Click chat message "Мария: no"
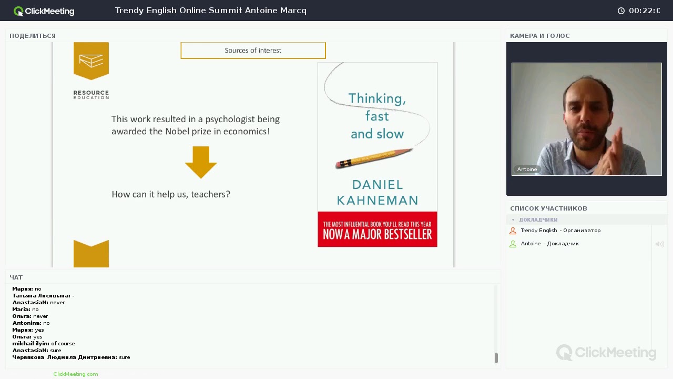Viewport: 673px width, 379px height. (x=27, y=289)
